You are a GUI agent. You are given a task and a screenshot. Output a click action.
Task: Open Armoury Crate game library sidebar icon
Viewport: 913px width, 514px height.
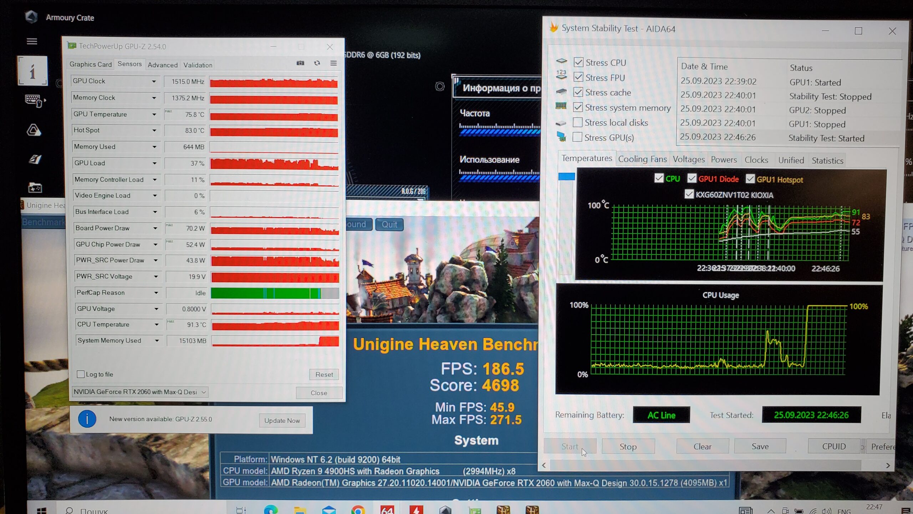pyautogui.click(x=35, y=187)
